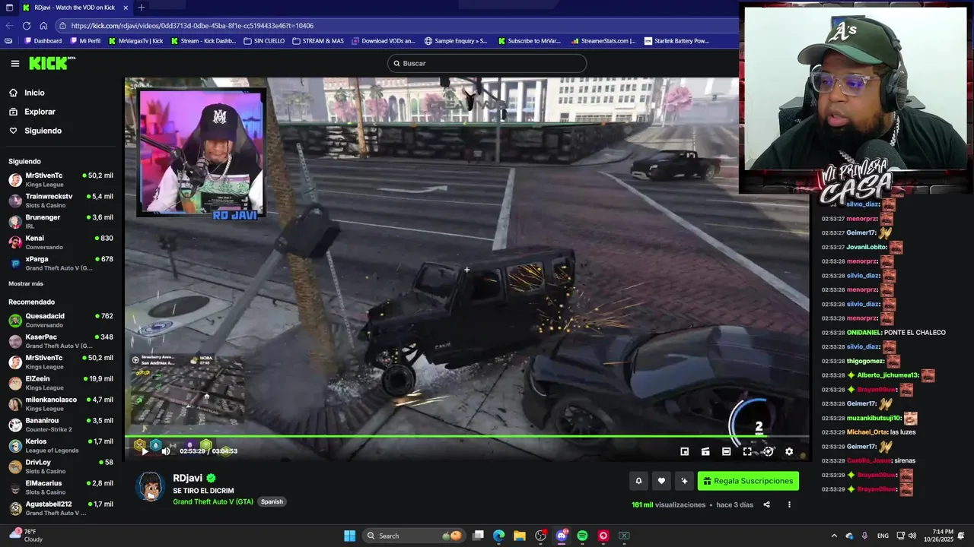Open Brunenger channel in the sidebar
This screenshot has height=547, width=974.
pos(61,221)
